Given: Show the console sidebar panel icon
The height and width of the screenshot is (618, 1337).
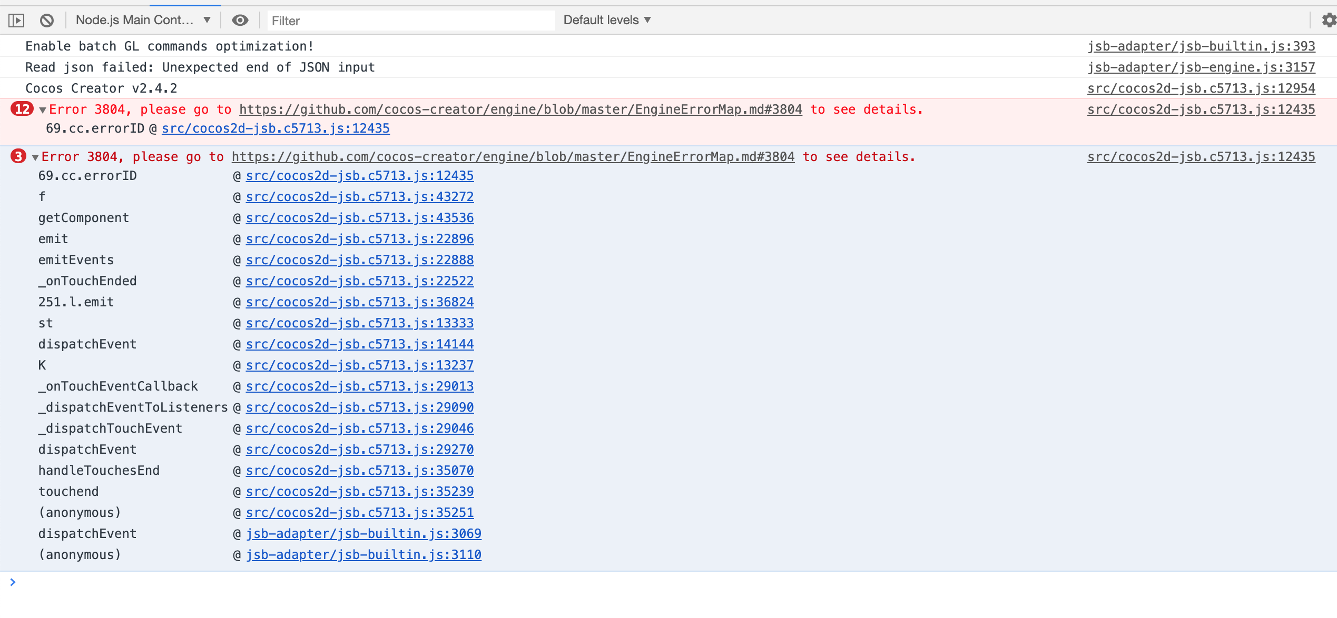Looking at the screenshot, I should pos(16,21).
